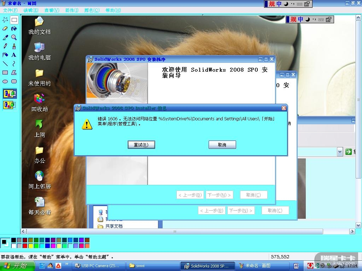Open the 颜色(C) menu
The image size is (362, 271).
click(92, 10)
